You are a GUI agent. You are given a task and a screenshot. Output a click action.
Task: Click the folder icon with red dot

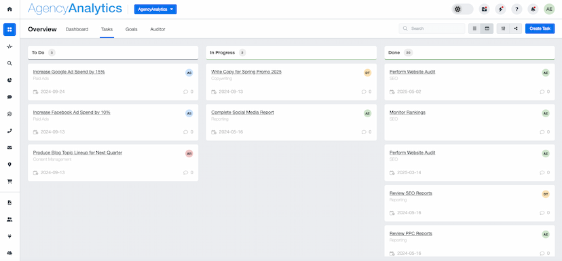[484, 9]
